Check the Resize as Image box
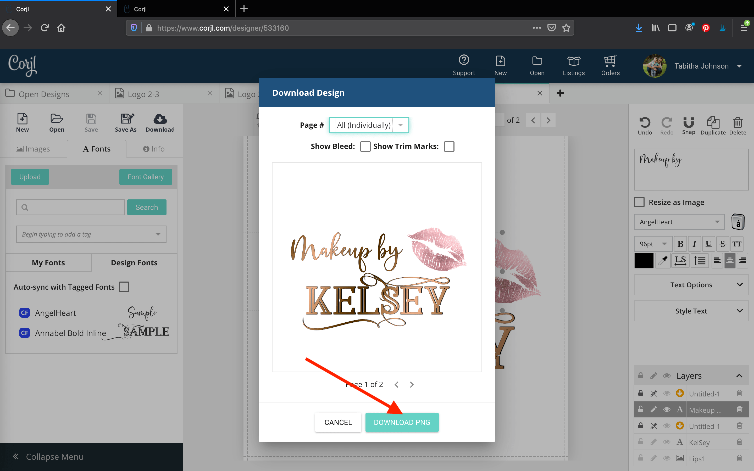The width and height of the screenshot is (754, 471). pos(639,202)
